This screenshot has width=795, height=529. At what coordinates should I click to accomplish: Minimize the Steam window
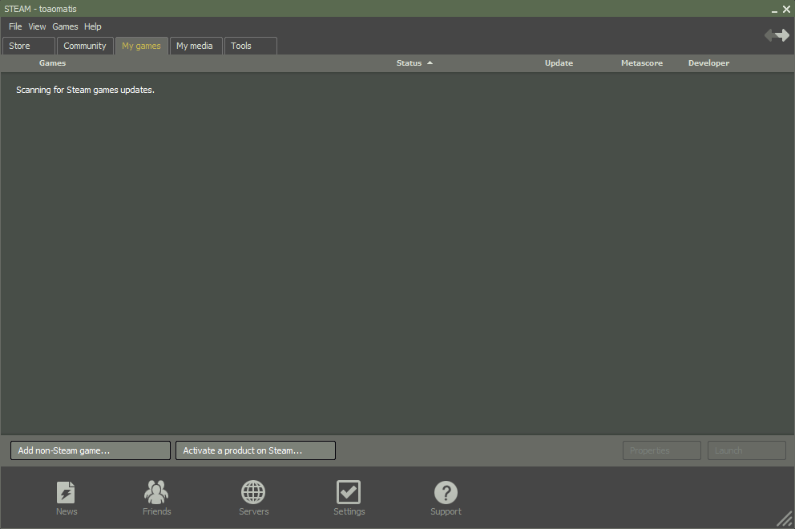[774, 10]
